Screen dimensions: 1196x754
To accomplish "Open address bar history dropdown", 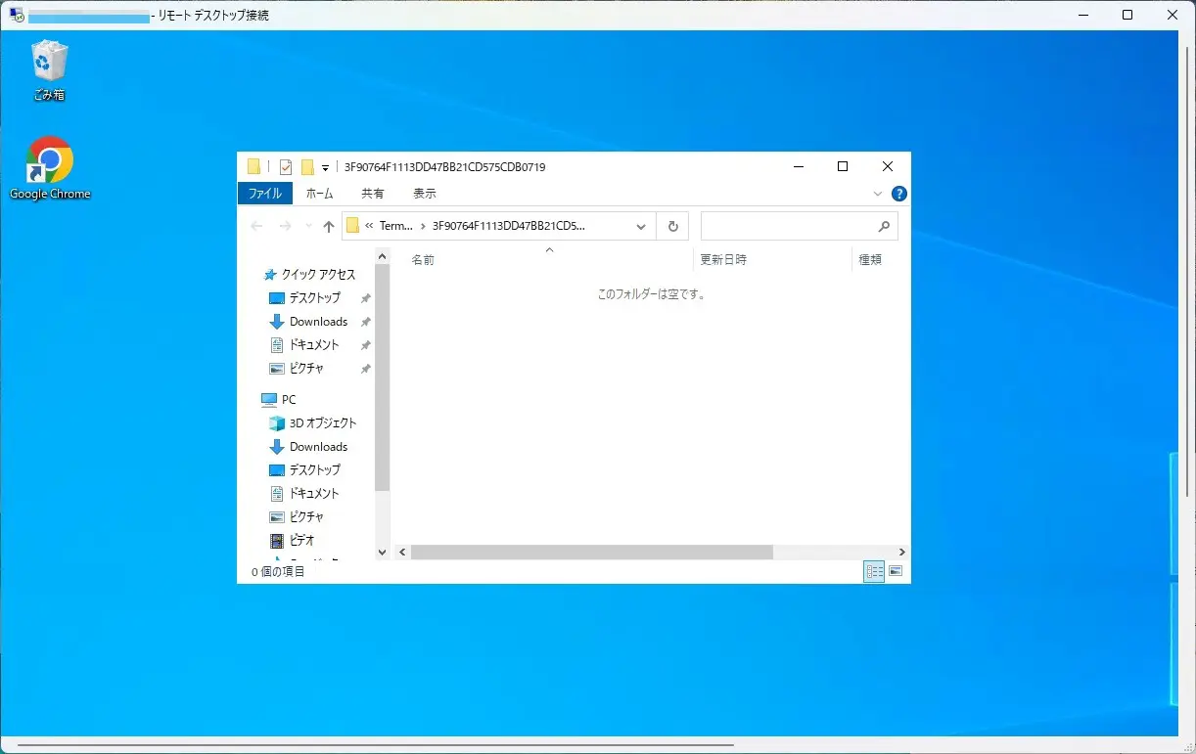I will [641, 226].
